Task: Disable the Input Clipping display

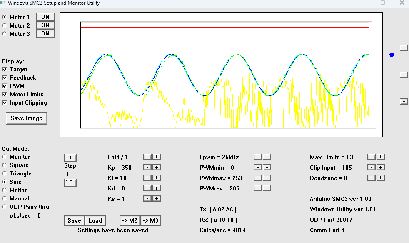Action: click(5, 103)
